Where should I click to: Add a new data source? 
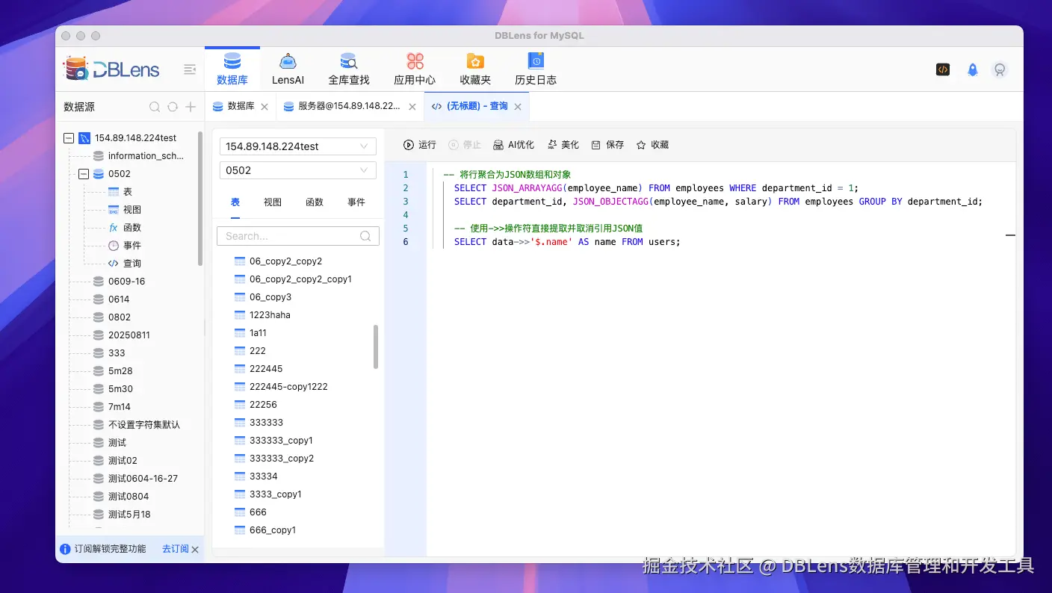click(x=191, y=107)
